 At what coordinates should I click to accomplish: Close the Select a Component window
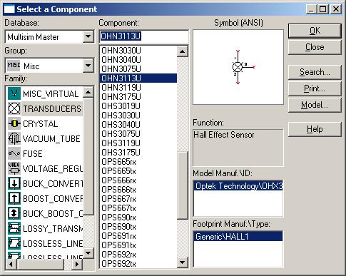(x=336, y=9)
